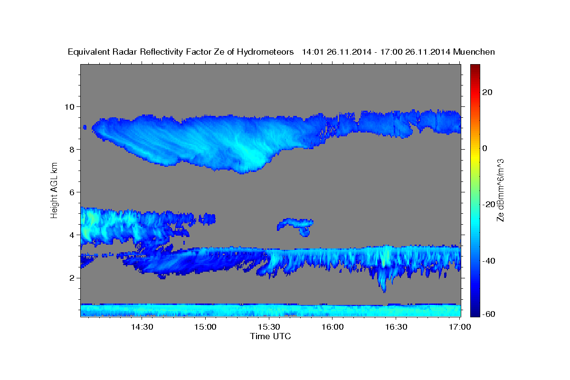Click the '15:00' time tick label
The image size is (570, 380).
205,327
